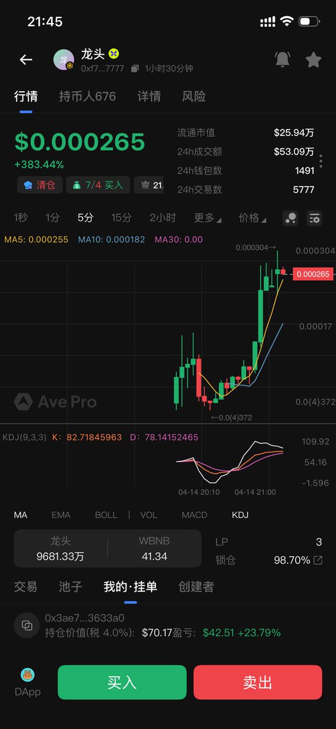The image size is (336, 729).
Task: Switch to 持币人676 tab
Action: click(x=87, y=96)
